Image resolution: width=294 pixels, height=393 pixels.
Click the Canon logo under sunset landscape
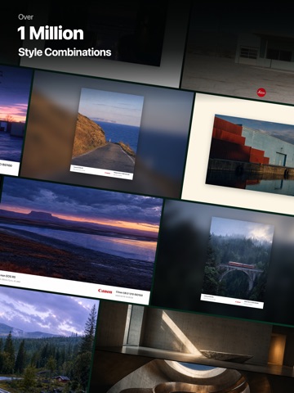click(105, 291)
